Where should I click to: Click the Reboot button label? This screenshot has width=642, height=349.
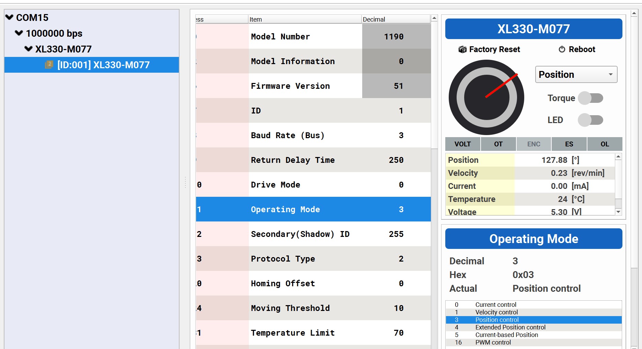point(582,49)
